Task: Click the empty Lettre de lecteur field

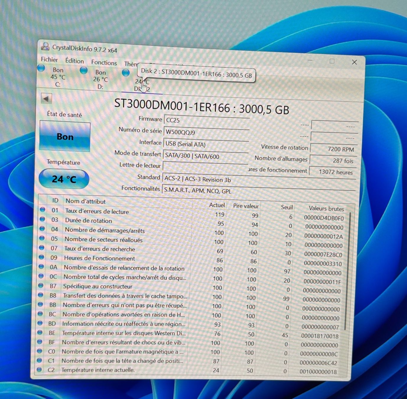Action: (x=205, y=167)
